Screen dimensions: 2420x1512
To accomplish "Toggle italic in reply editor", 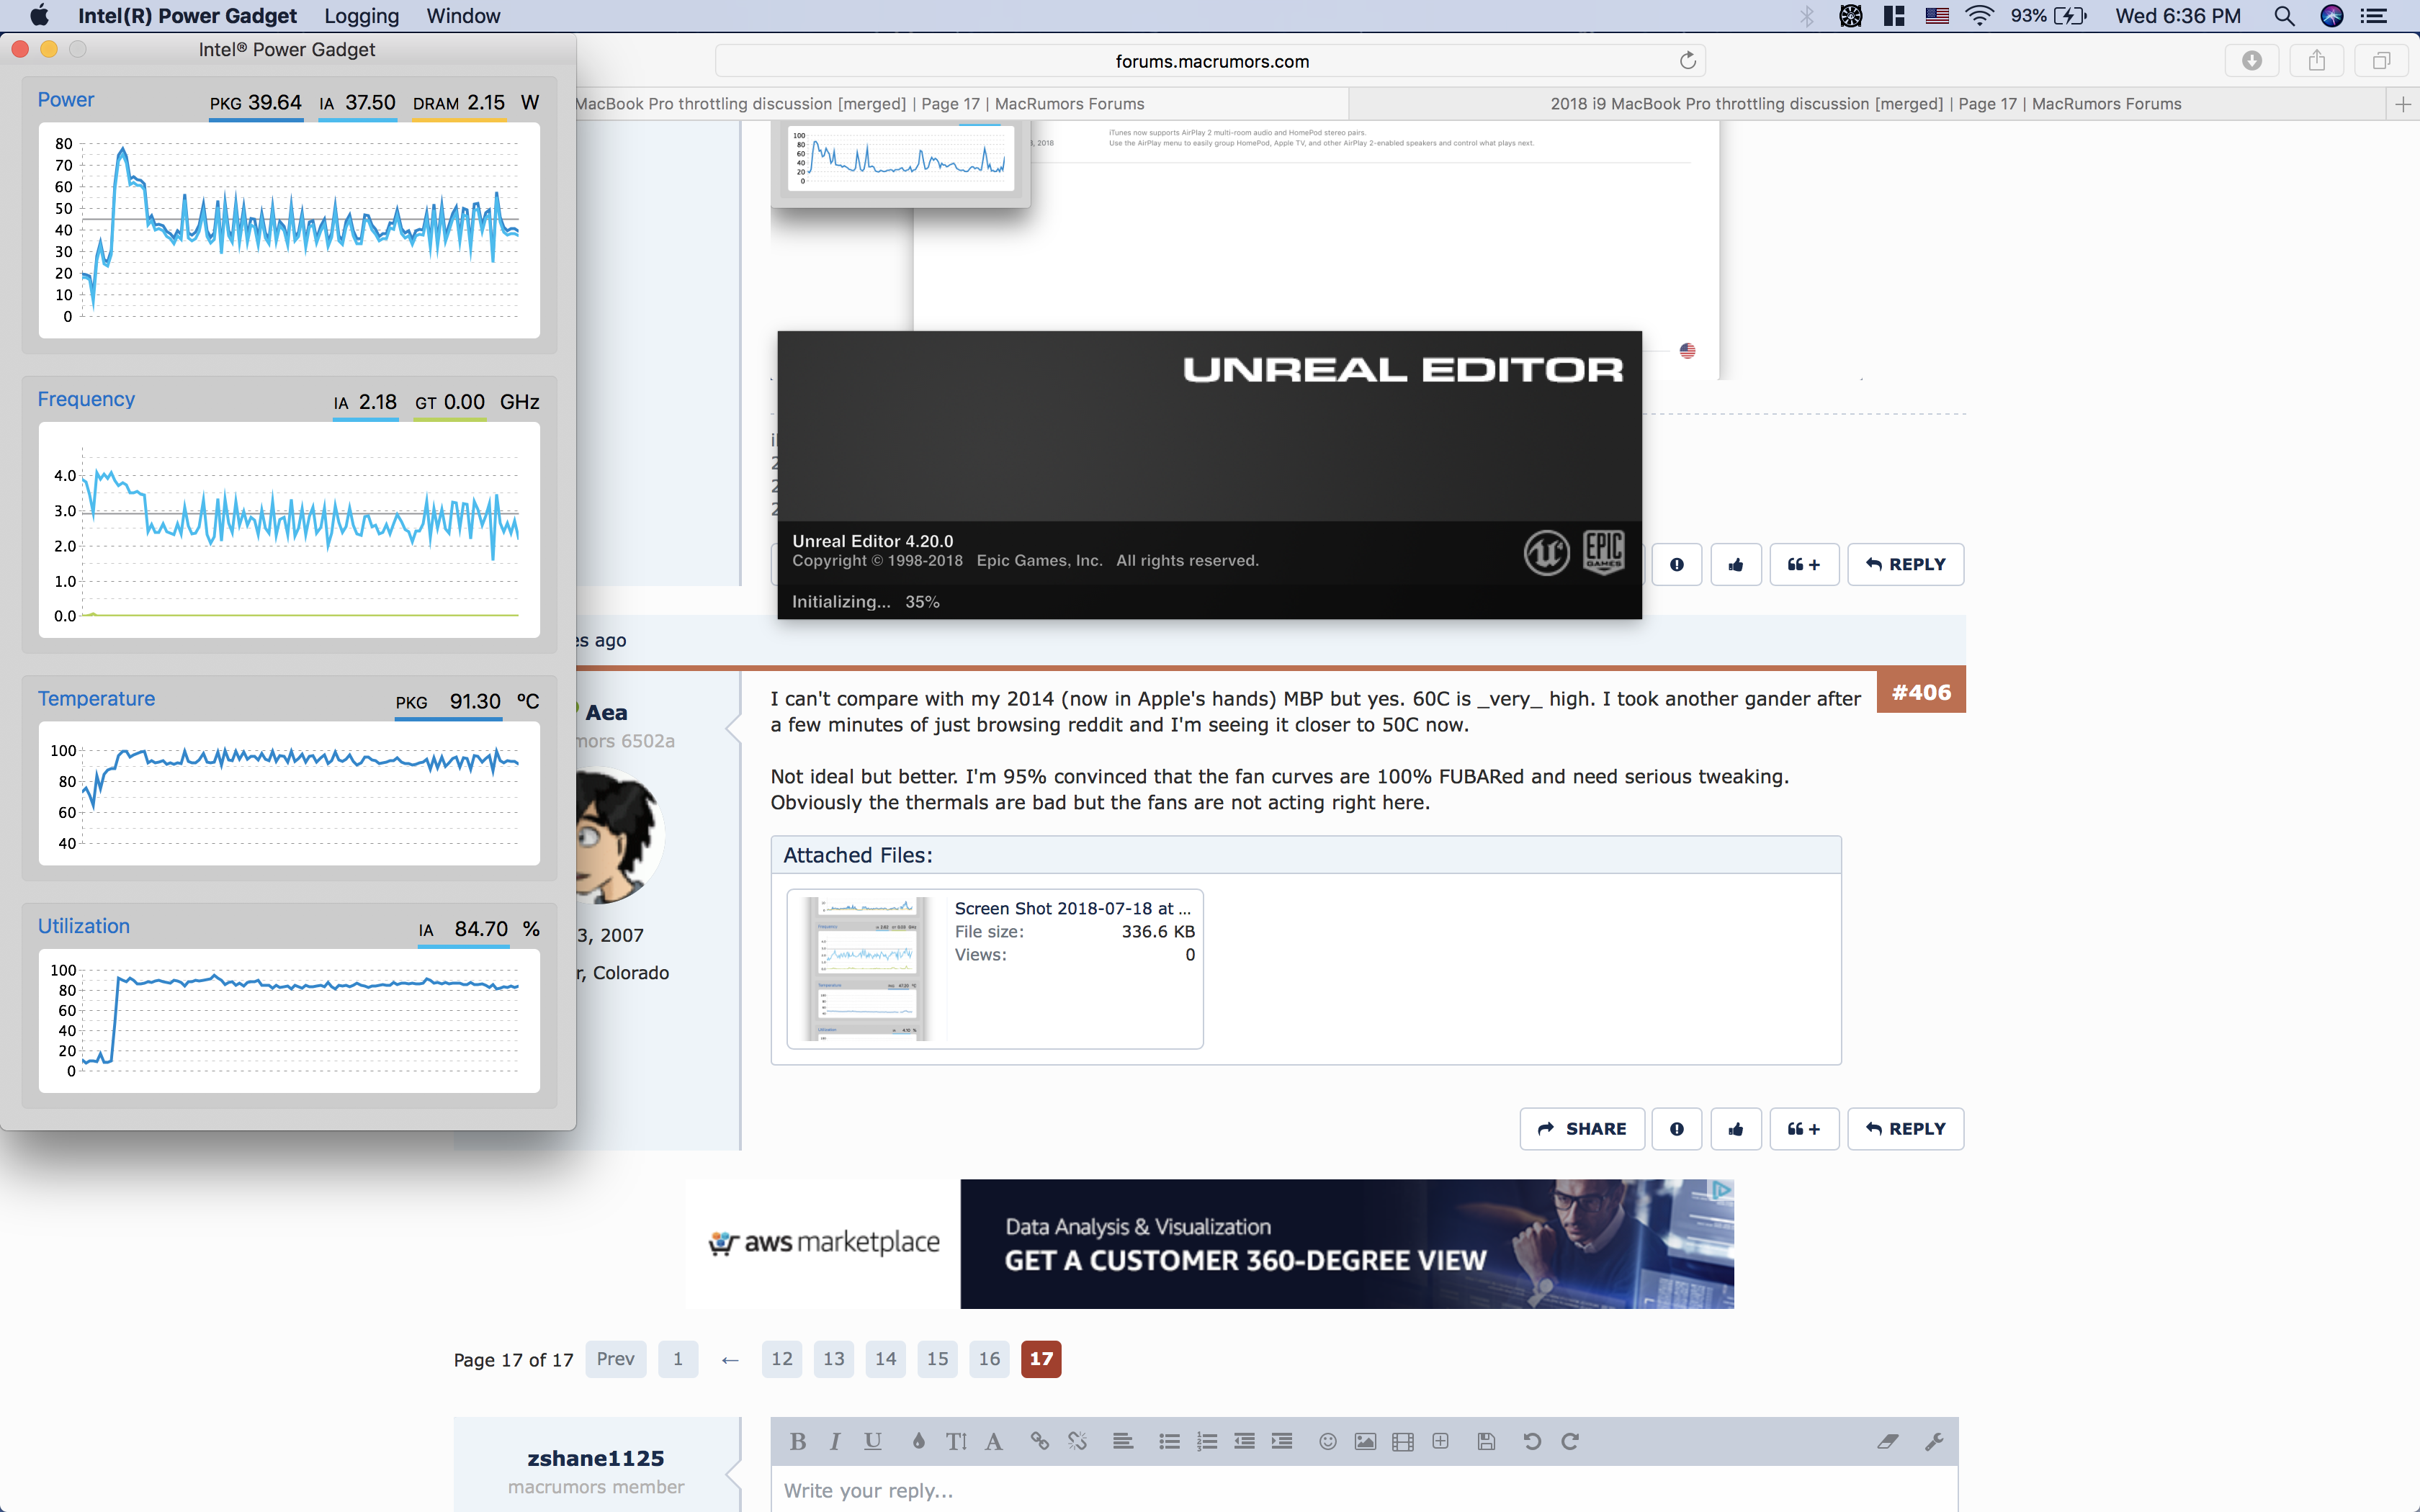I will [834, 1441].
